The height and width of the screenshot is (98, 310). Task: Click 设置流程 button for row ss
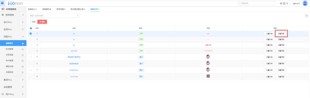click(281, 34)
